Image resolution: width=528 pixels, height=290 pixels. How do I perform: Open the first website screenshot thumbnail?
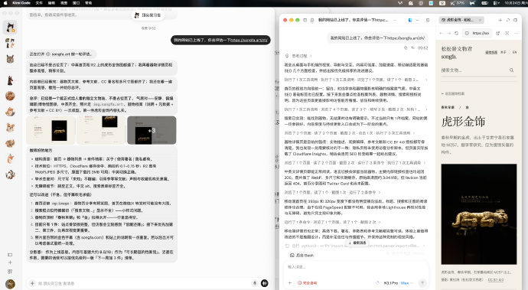point(51,130)
